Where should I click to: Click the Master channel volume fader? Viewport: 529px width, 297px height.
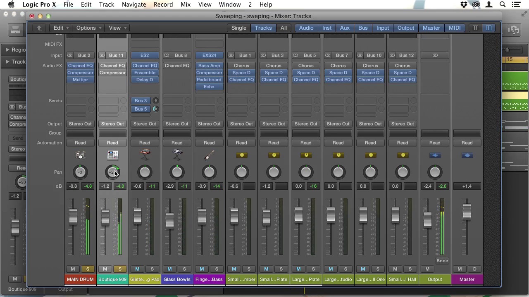467,212
